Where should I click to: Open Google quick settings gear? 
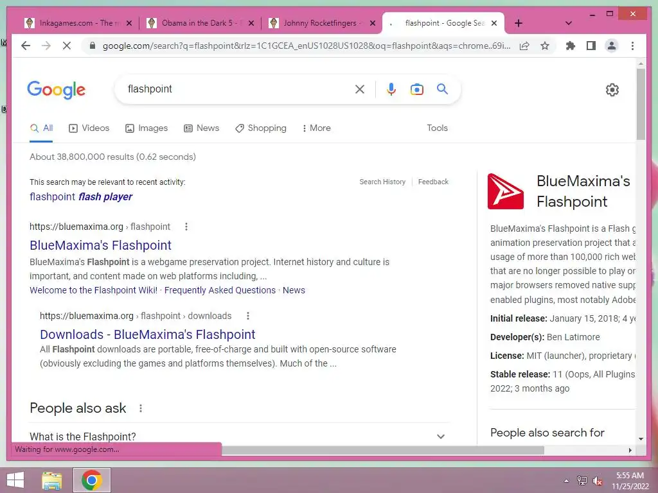612,90
